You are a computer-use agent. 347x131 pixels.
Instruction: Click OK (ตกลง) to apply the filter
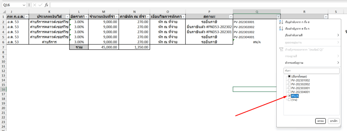[321, 121]
